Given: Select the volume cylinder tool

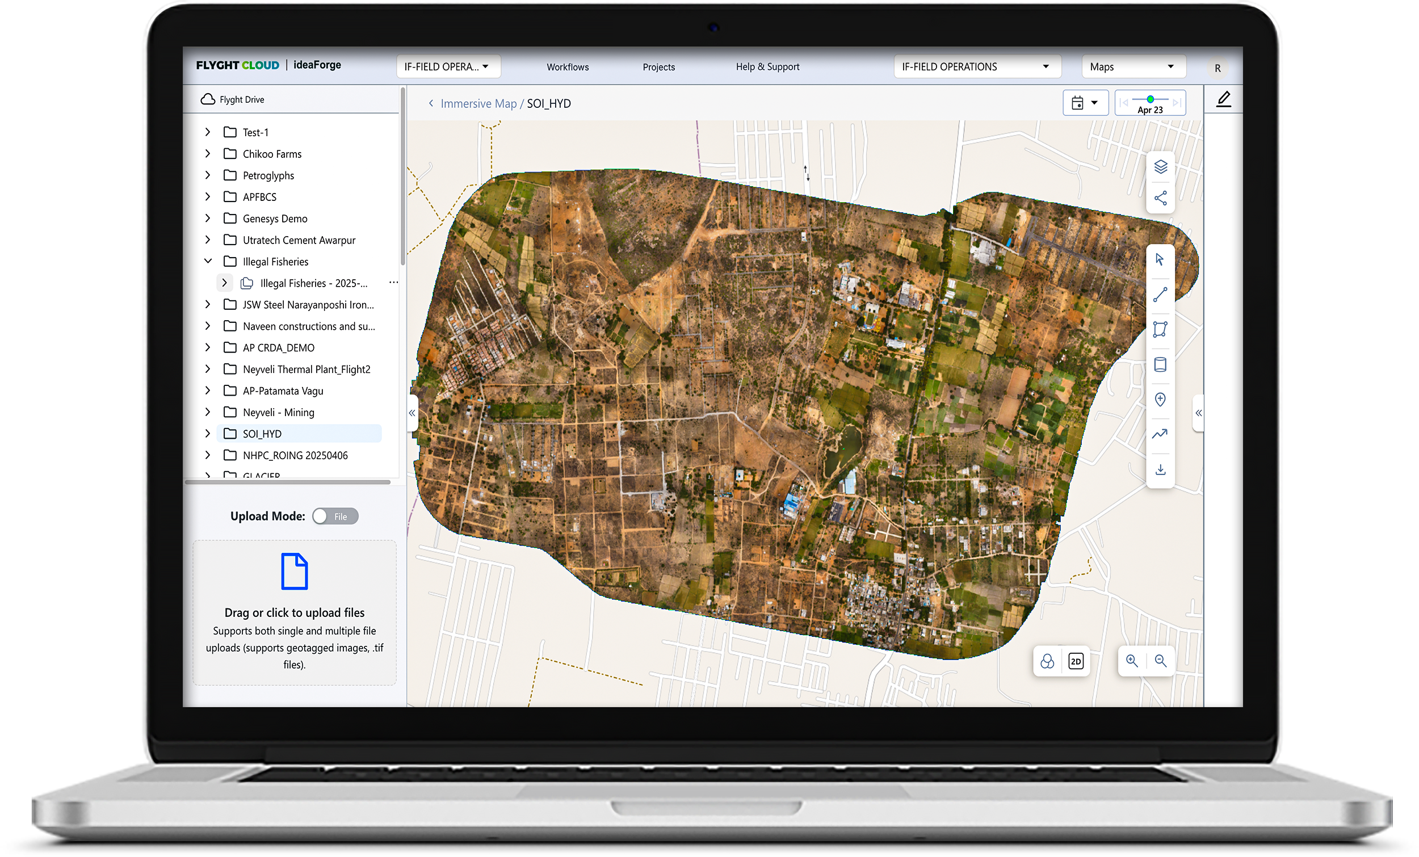Looking at the screenshot, I should click(1160, 364).
